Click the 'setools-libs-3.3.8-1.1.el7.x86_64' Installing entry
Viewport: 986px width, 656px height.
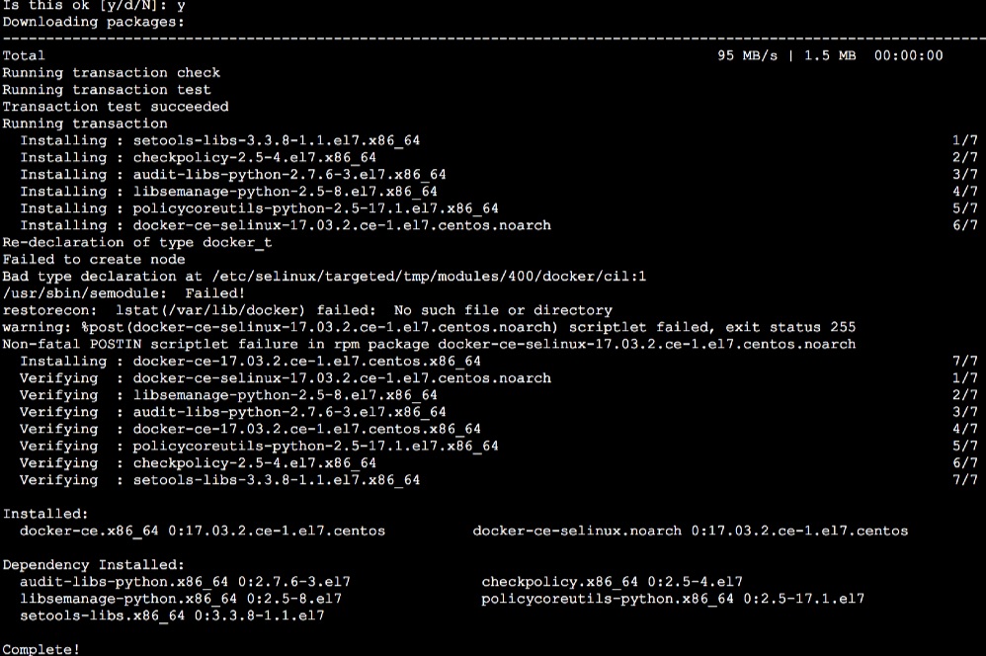(276, 140)
